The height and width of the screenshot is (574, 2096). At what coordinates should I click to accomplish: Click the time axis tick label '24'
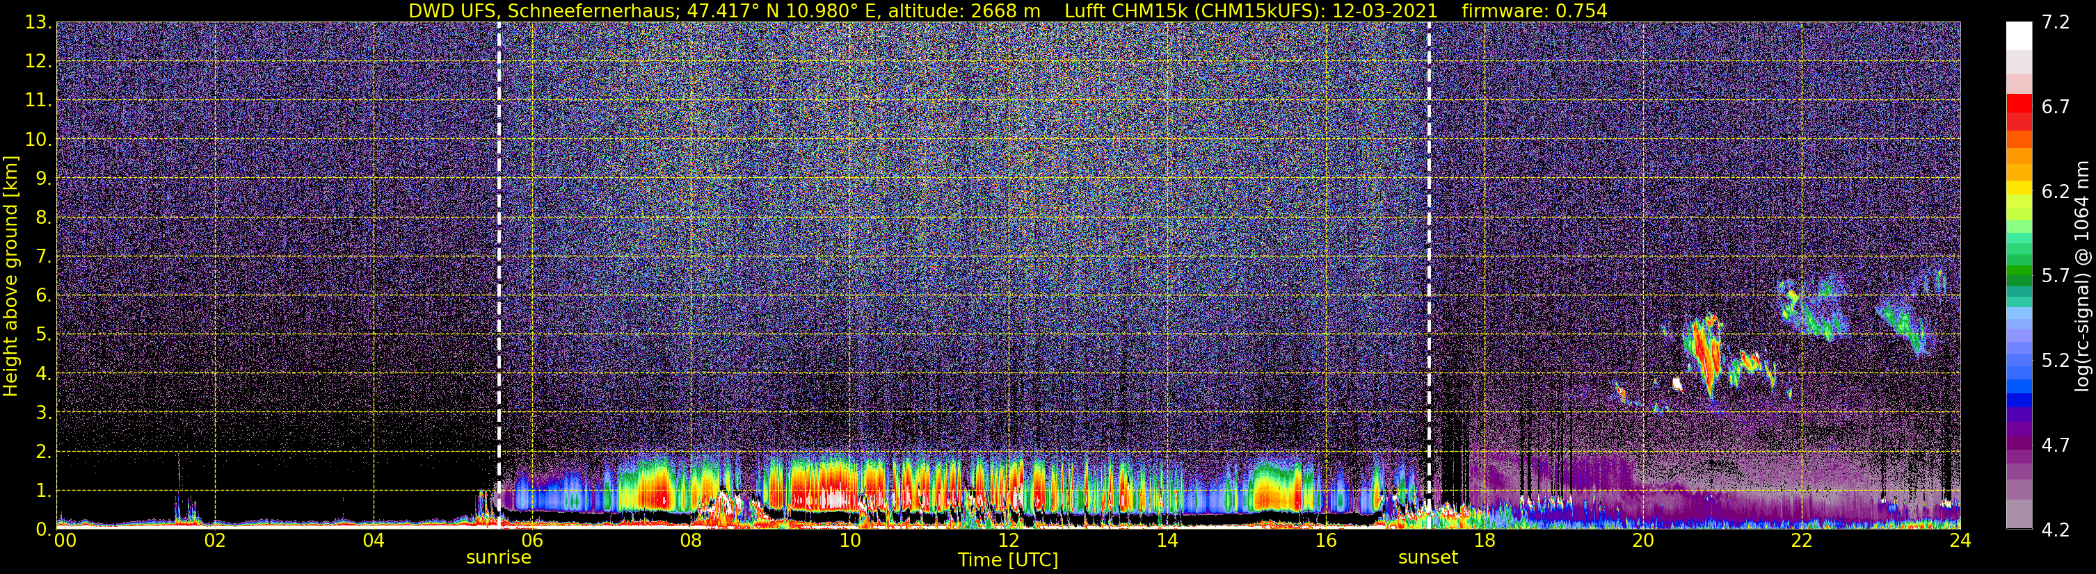[1960, 541]
